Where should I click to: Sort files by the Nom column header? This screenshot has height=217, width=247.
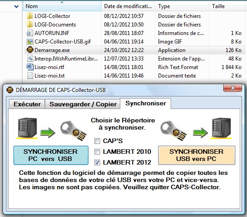tap(62, 6)
